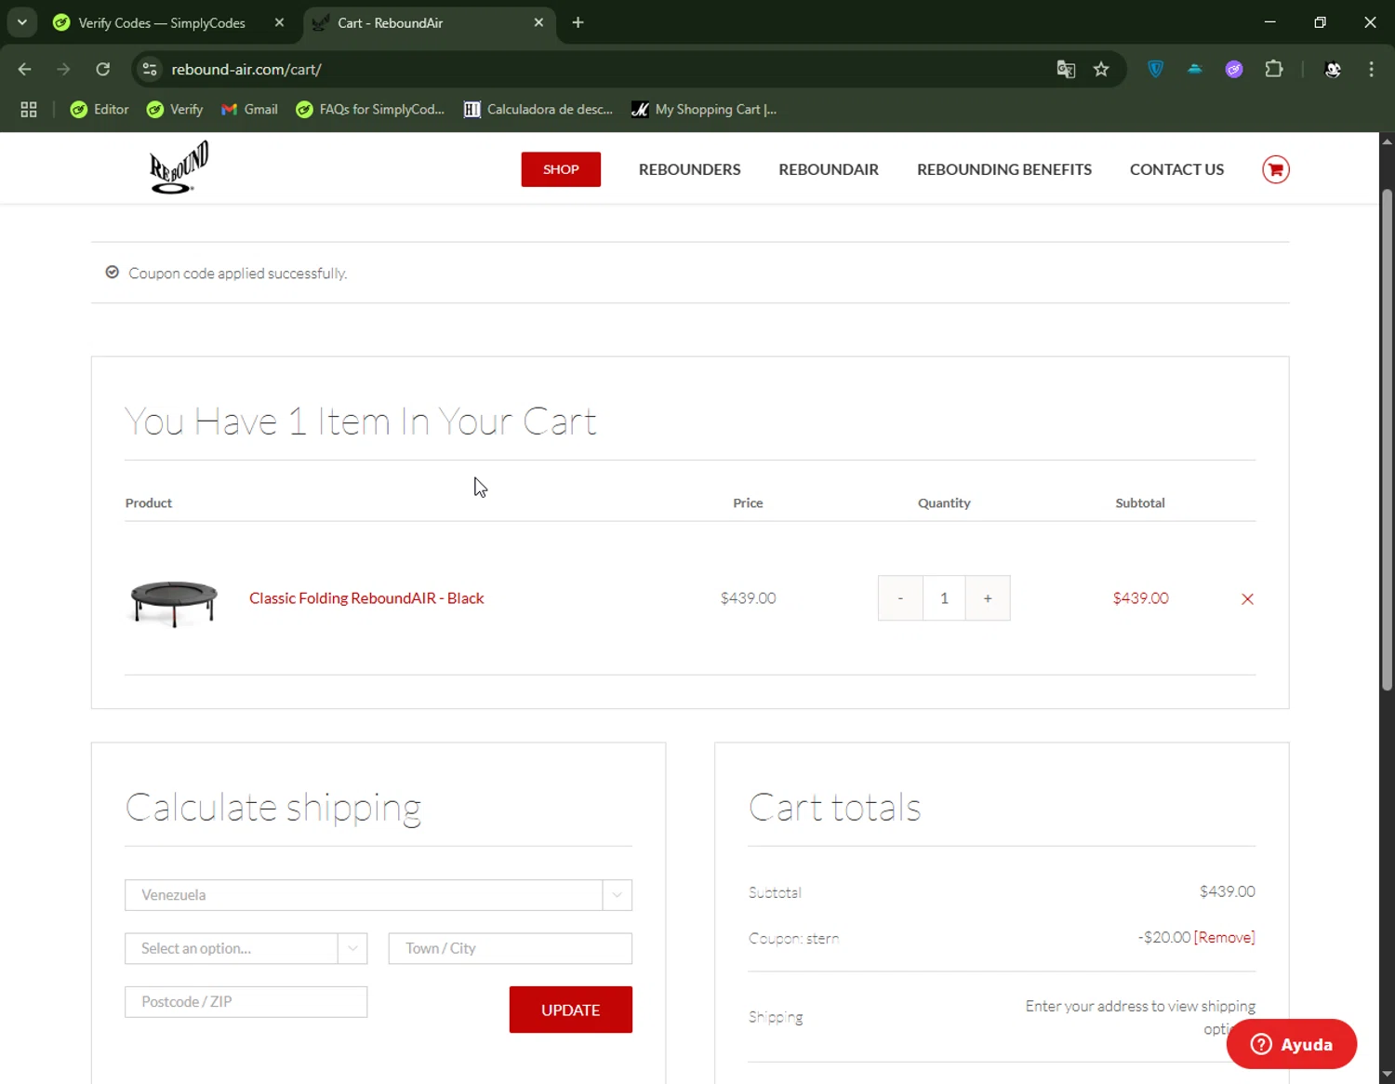Click the red SHOP button
This screenshot has height=1084, width=1395.
click(561, 169)
